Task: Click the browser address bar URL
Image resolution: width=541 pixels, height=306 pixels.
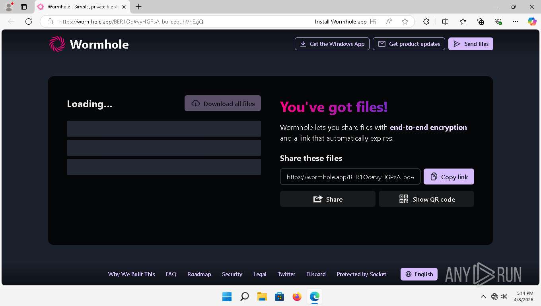Action: 131,22
